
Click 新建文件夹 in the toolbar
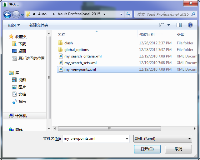tap(39, 25)
